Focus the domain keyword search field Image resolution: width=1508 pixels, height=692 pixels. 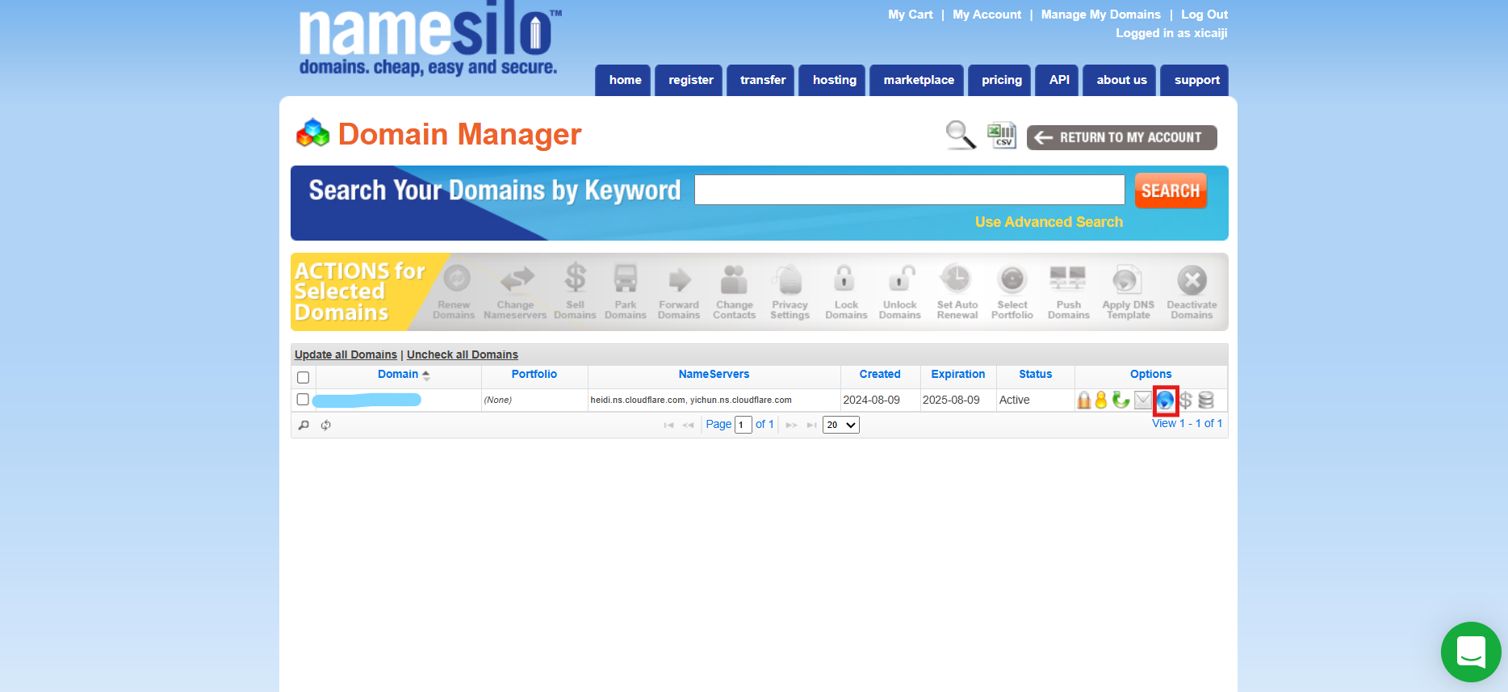point(909,190)
